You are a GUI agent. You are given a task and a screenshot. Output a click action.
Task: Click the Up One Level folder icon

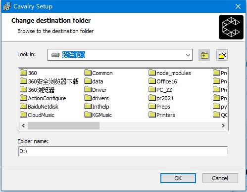click(x=204, y=55)
